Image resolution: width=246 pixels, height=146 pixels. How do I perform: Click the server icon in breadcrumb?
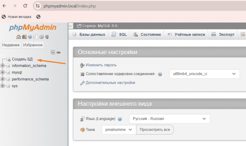click(x=79, y=26)
